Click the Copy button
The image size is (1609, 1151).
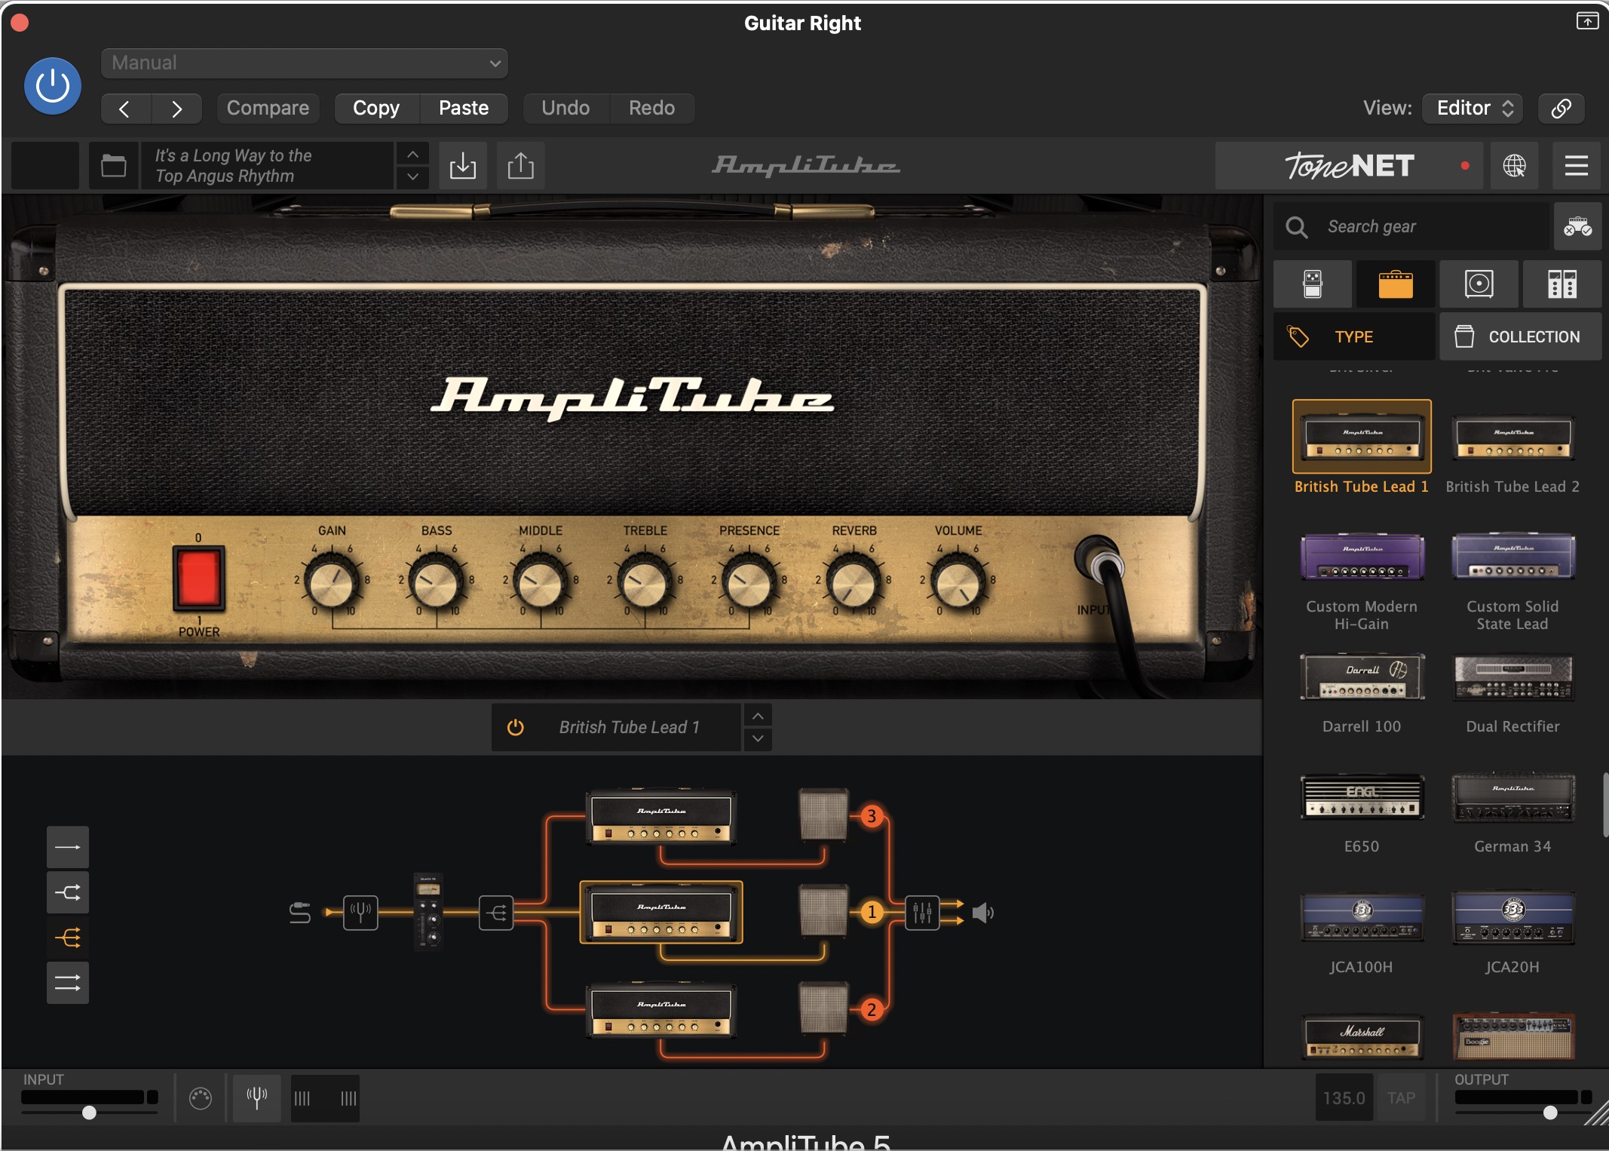tap(376, 109)
